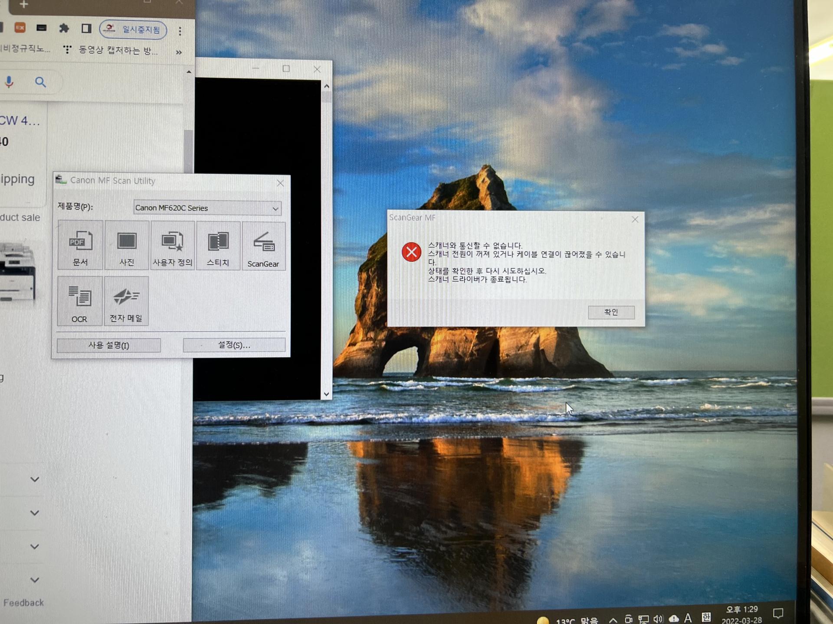The height and width of the screenshot is (624, 833).
Task: Open the browser extensions puzzle icon
Action: coord(64,29)
